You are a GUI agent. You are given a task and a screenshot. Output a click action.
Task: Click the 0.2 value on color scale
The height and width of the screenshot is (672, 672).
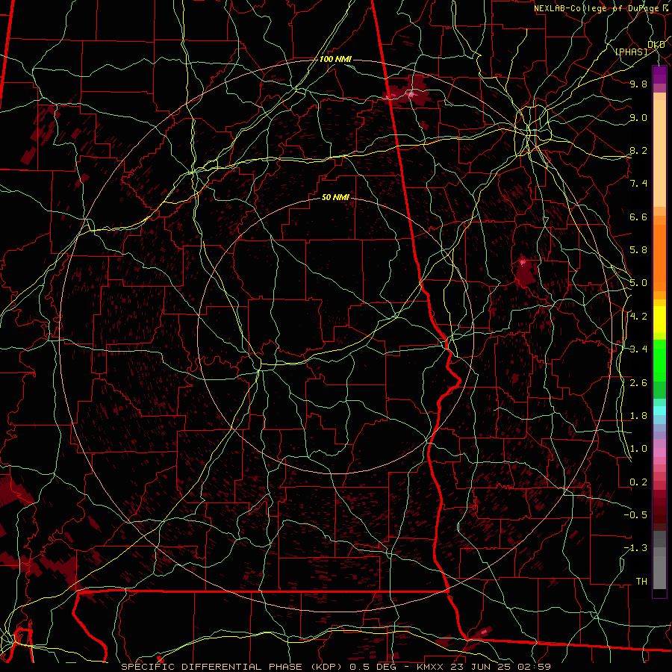pyautogui.click(x=638, y=482)
